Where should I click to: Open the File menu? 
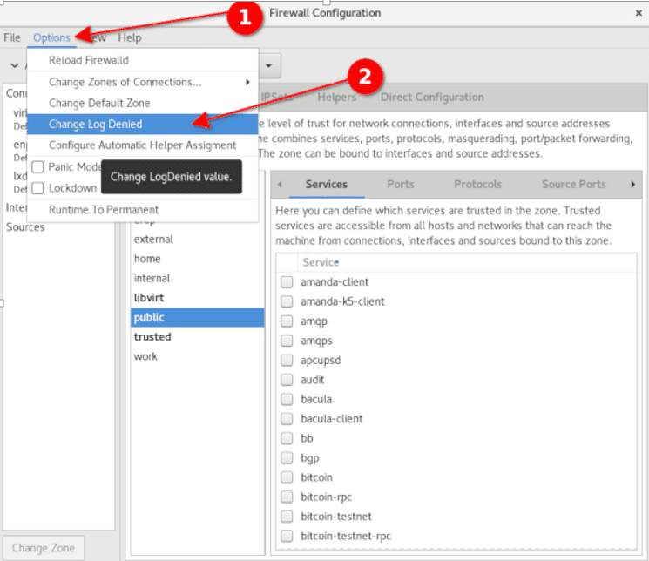(x=12, y=37)
